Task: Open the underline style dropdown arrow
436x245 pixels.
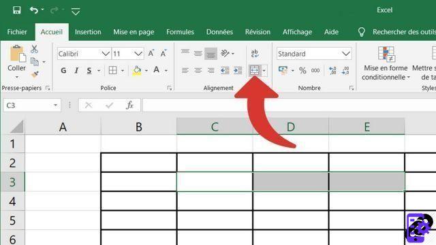Action: coord(99,71)
